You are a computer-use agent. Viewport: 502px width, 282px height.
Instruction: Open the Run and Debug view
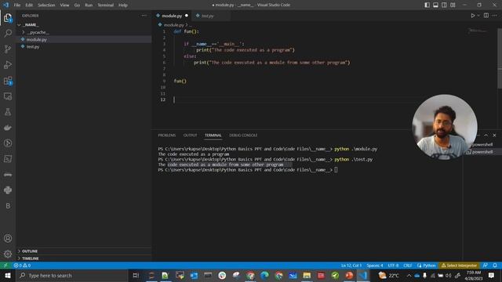pyautogui.click(x=8, y=65)
